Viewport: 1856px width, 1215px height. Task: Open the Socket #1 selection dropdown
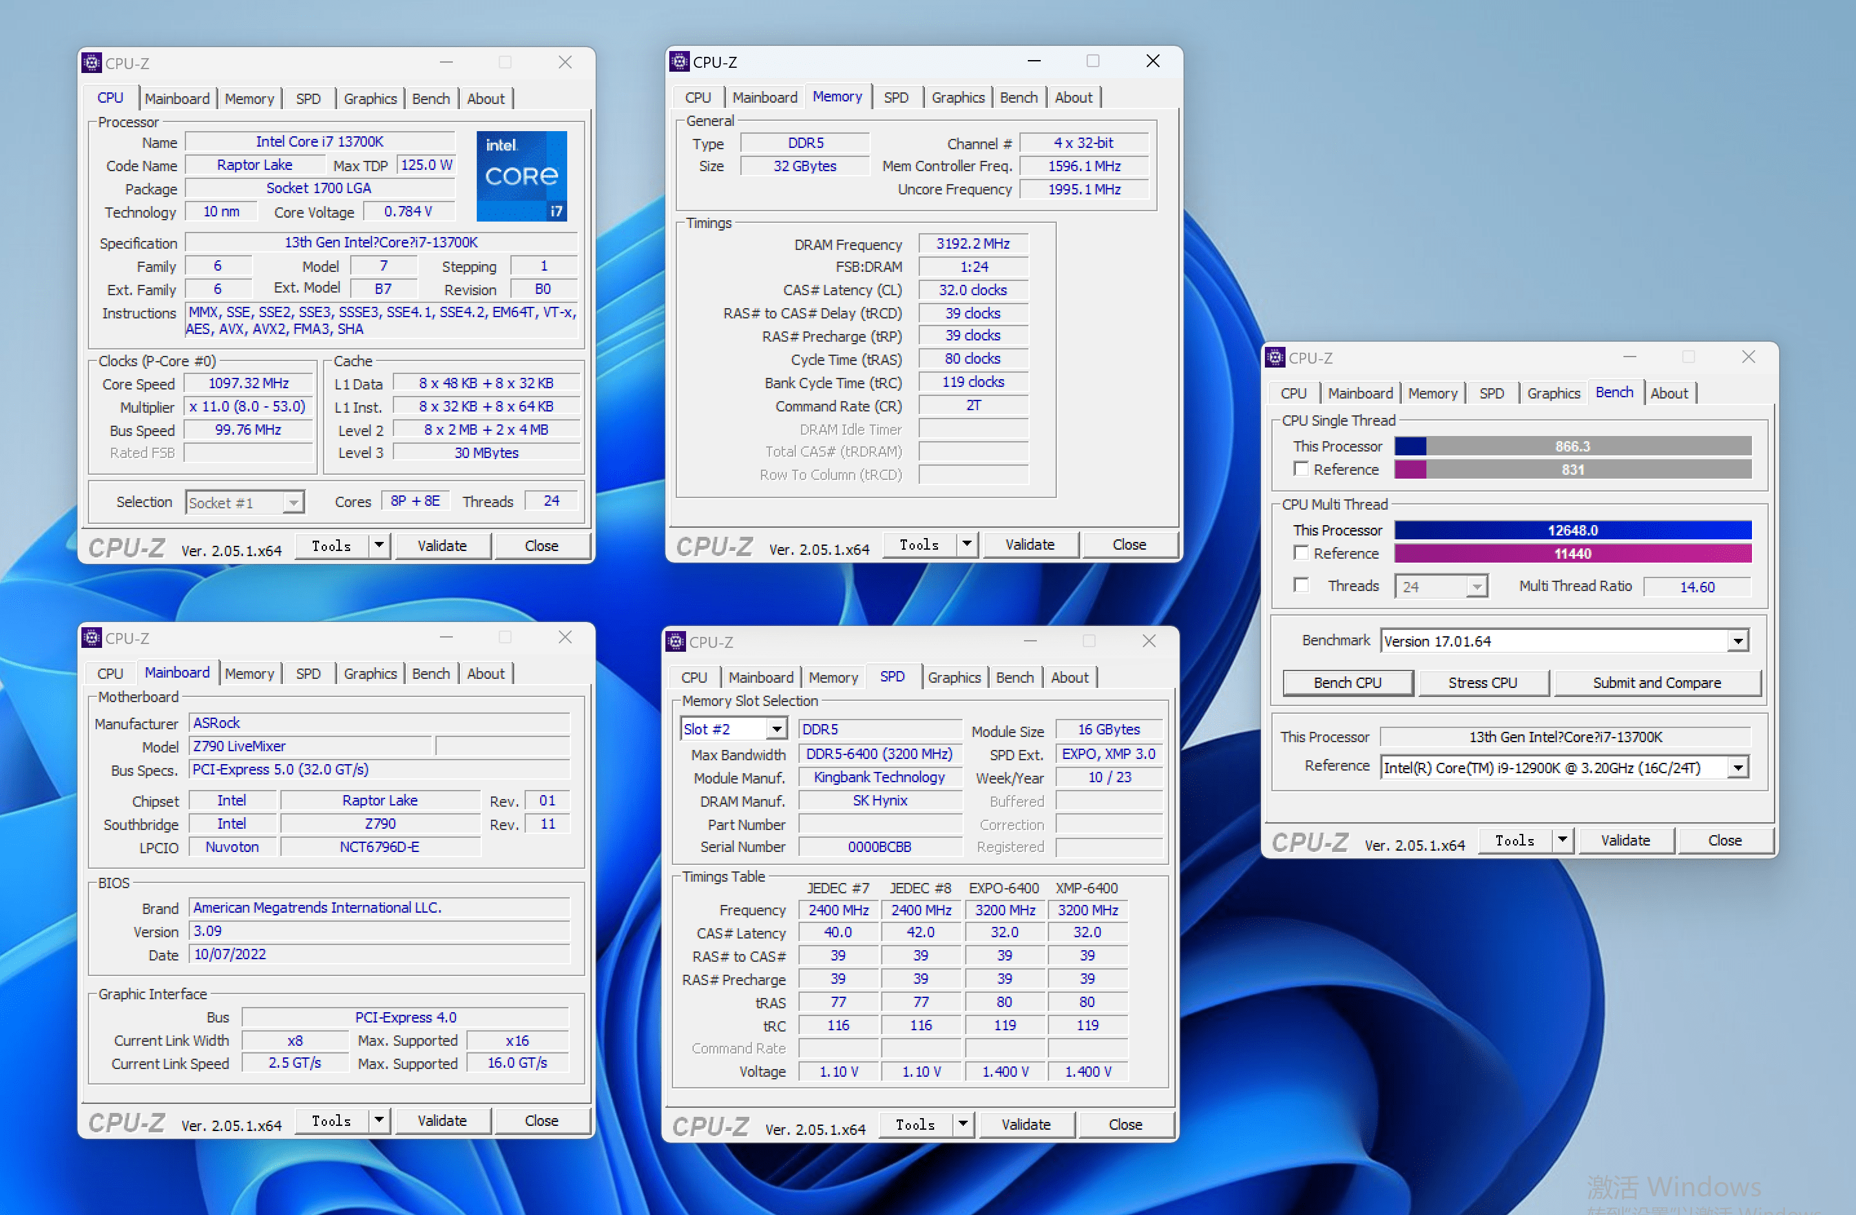tap(293, 503)
